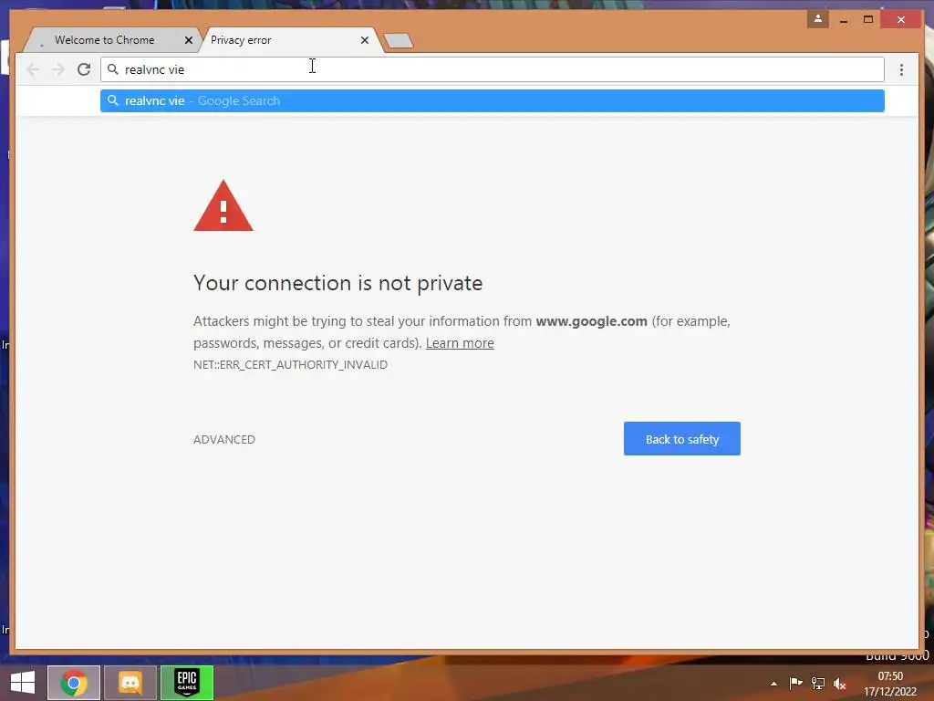Click the red warning triangle icon

[x=223, y=206]
